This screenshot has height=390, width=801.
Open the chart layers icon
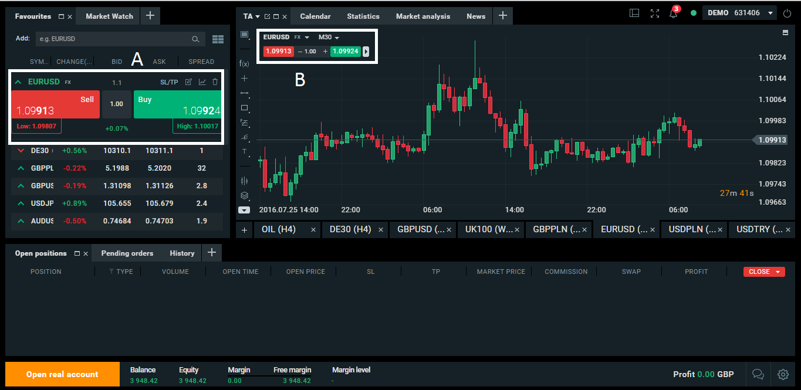click(244, 195)
